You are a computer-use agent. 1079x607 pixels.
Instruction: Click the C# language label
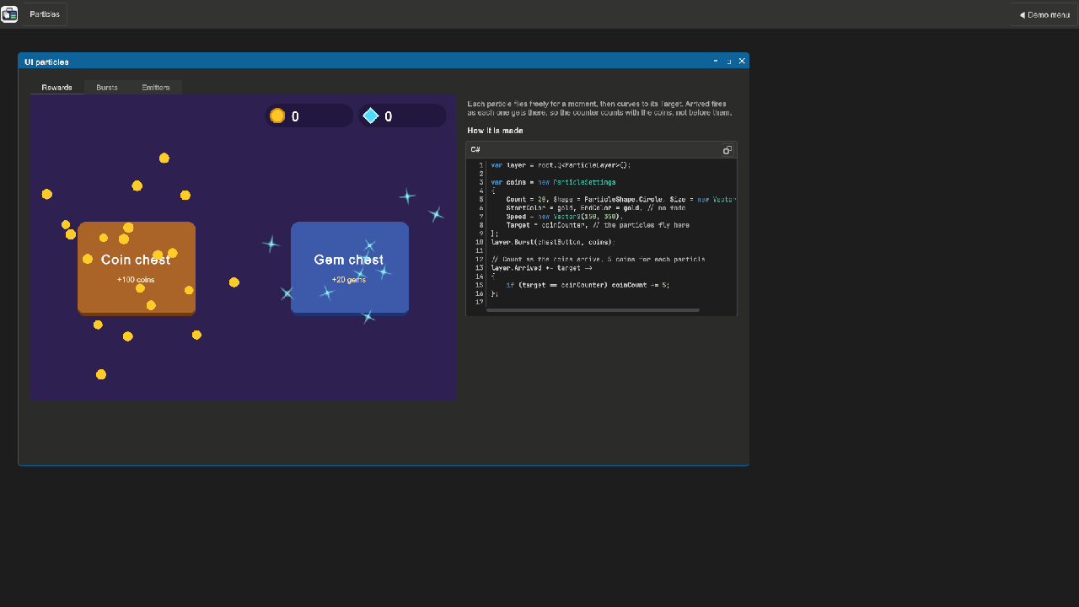475,150
